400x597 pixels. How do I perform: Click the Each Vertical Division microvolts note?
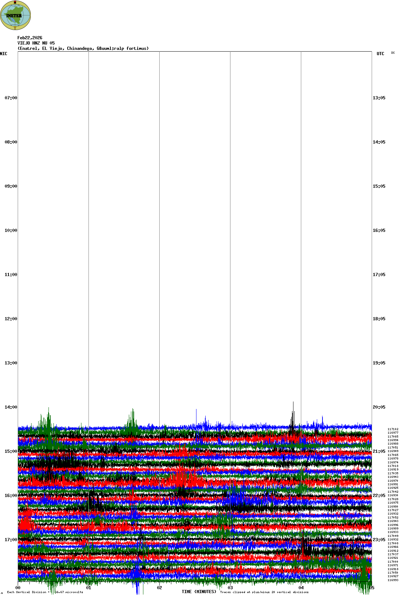click(45, 592)
